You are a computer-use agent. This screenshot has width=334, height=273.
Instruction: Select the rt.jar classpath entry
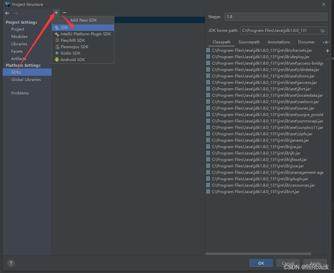[256, 191]
